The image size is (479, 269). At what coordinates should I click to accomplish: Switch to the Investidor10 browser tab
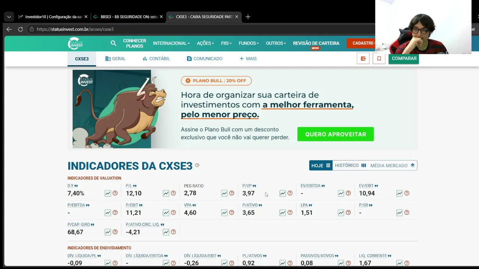(53, 17)
